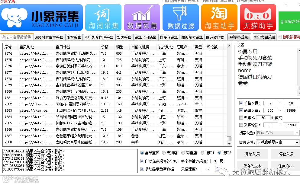This screenshot has width=300, height=185.
Task: Open the 搜索设置 dropdown
Action: click(x=278, y=132)
